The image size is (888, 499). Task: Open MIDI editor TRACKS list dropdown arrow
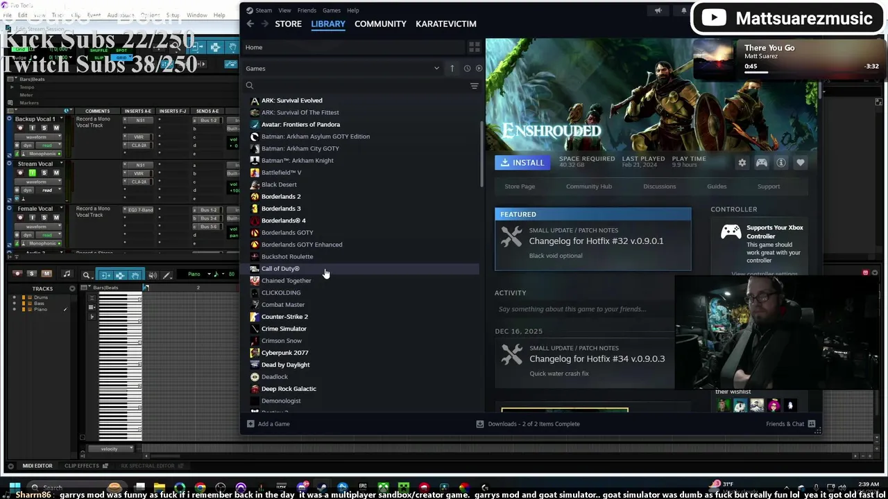click(72, 288)
